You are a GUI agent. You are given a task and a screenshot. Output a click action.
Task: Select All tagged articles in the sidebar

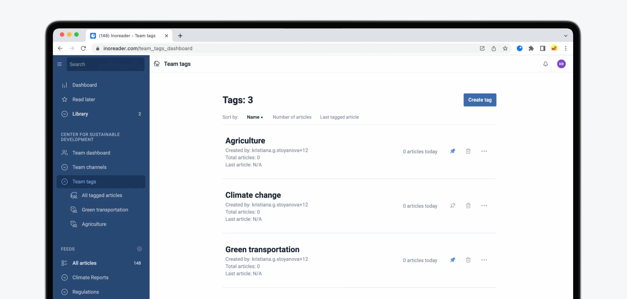click(x=101, y=195)
